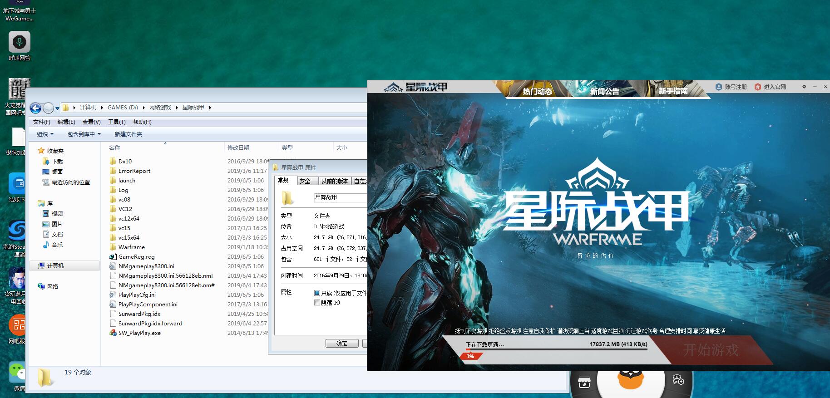Viewport: 830px width, 398px height.
Task: Open the 帮助(H) menu
Action: pyautogui.click(x=142, y=122)
